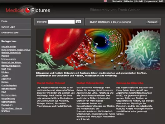Open the Rücken category
165x124 pixels.
[5, 72]
